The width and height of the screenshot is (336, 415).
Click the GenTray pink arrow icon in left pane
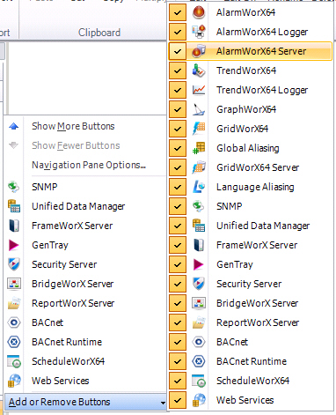coord(14,245)
